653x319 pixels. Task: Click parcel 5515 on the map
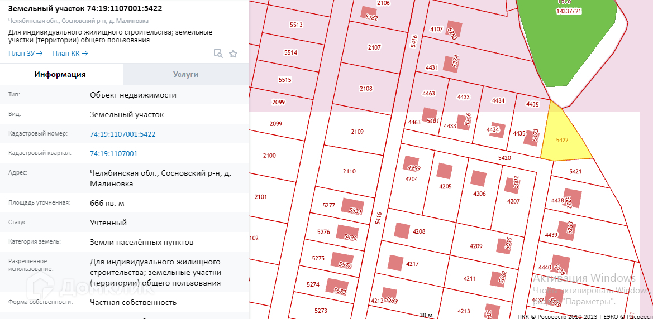tap(285, 79)
